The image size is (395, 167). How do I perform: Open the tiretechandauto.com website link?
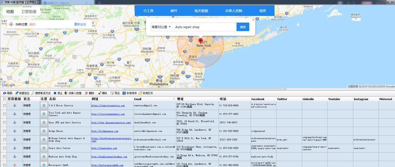pyautogui.click(x=108, y=114)
